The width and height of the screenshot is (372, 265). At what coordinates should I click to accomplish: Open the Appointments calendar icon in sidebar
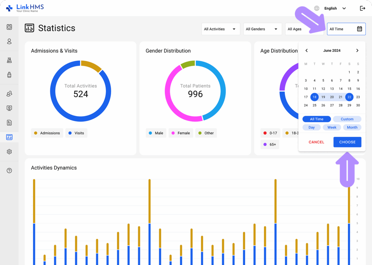(9, 27)
